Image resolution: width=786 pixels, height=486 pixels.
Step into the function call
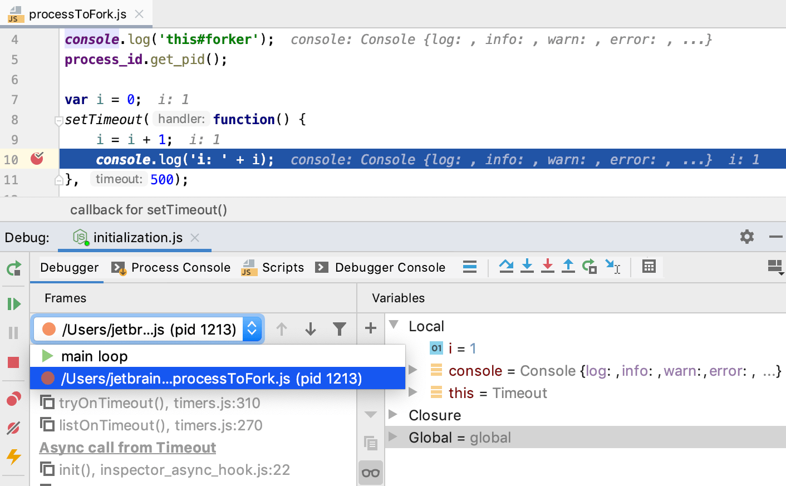tap(527, 267)
